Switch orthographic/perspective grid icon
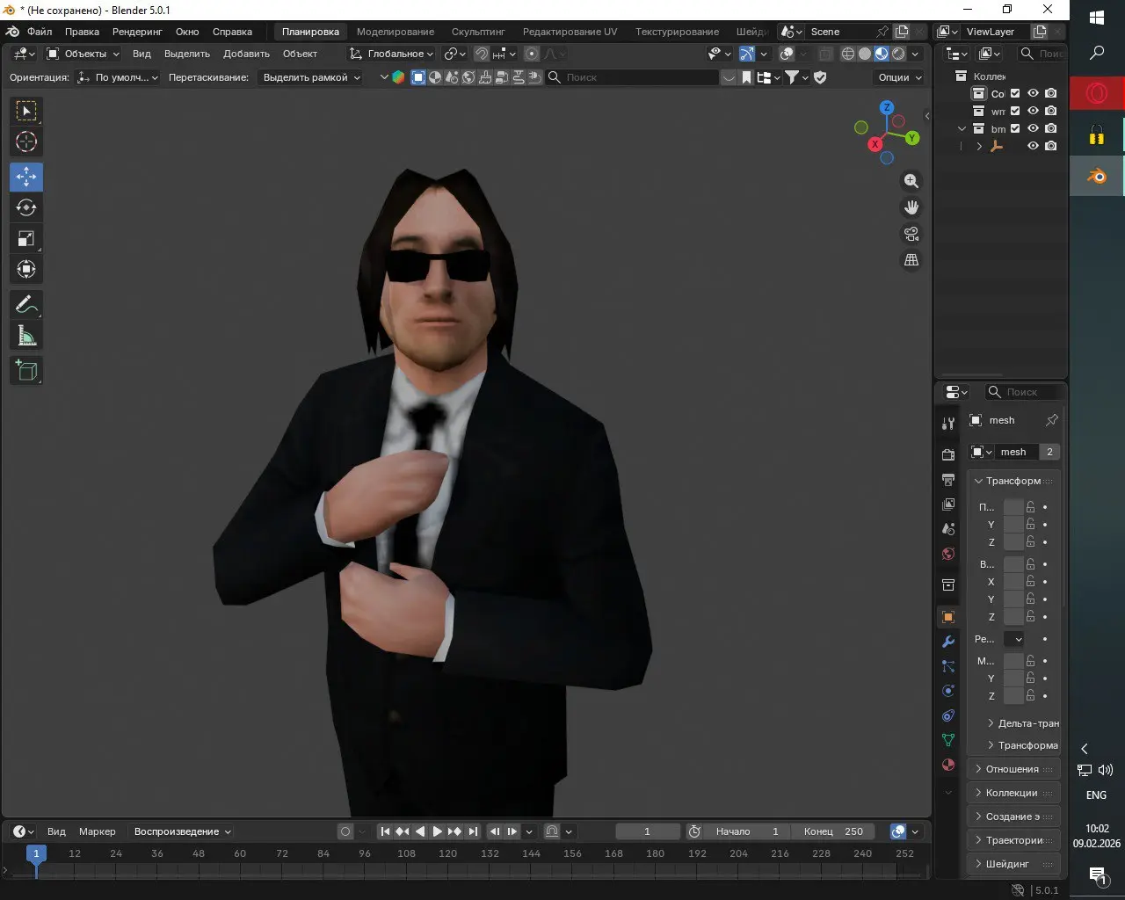Viewport: 1125px width, 900px height. pos(911,260)
